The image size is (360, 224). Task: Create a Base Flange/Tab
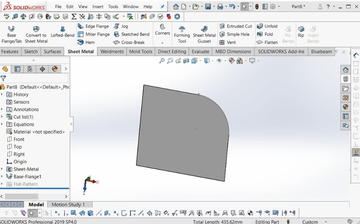tap(12, 35)
